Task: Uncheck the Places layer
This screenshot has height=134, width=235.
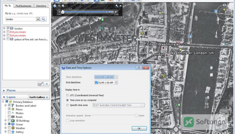Action: [9, 109]
